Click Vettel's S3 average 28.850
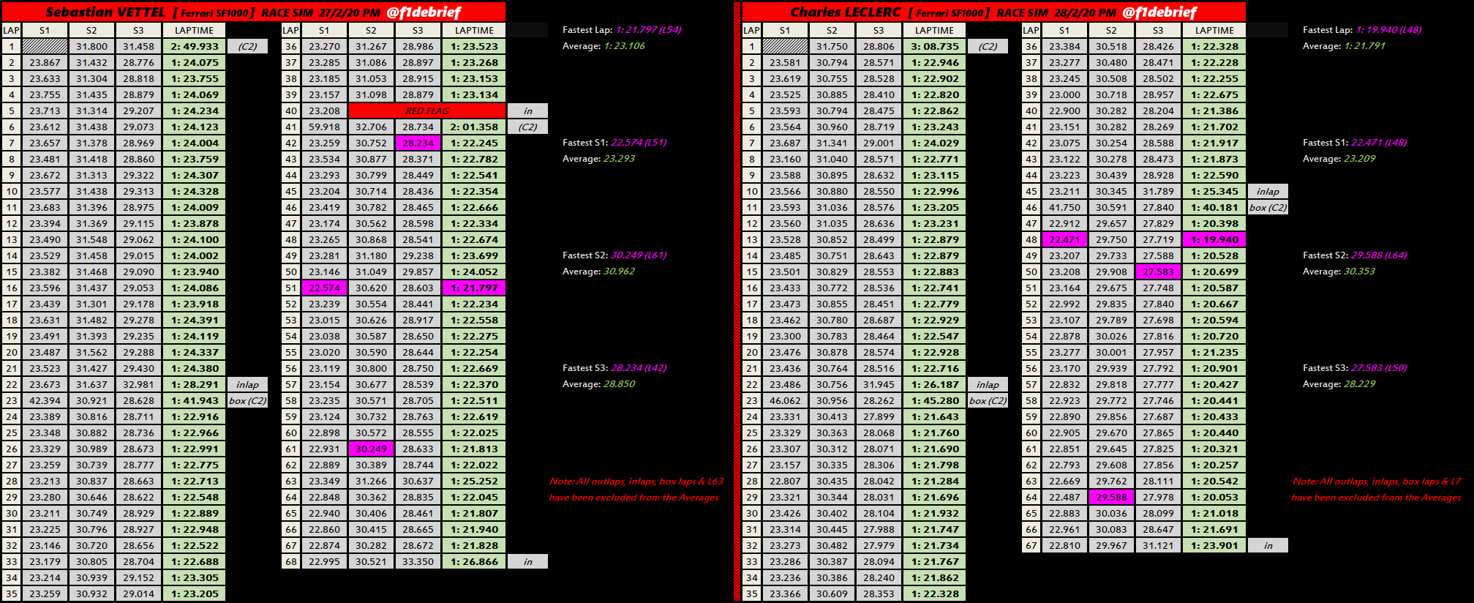The height and width of the screenshot is (603, 1474). (x=620, y=384)
